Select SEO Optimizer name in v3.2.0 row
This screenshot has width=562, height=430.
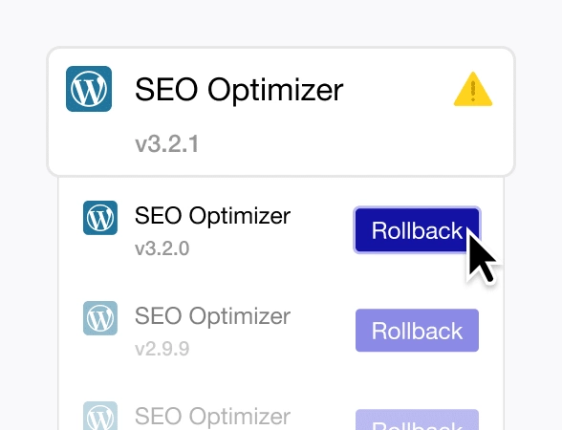point(212,216)
